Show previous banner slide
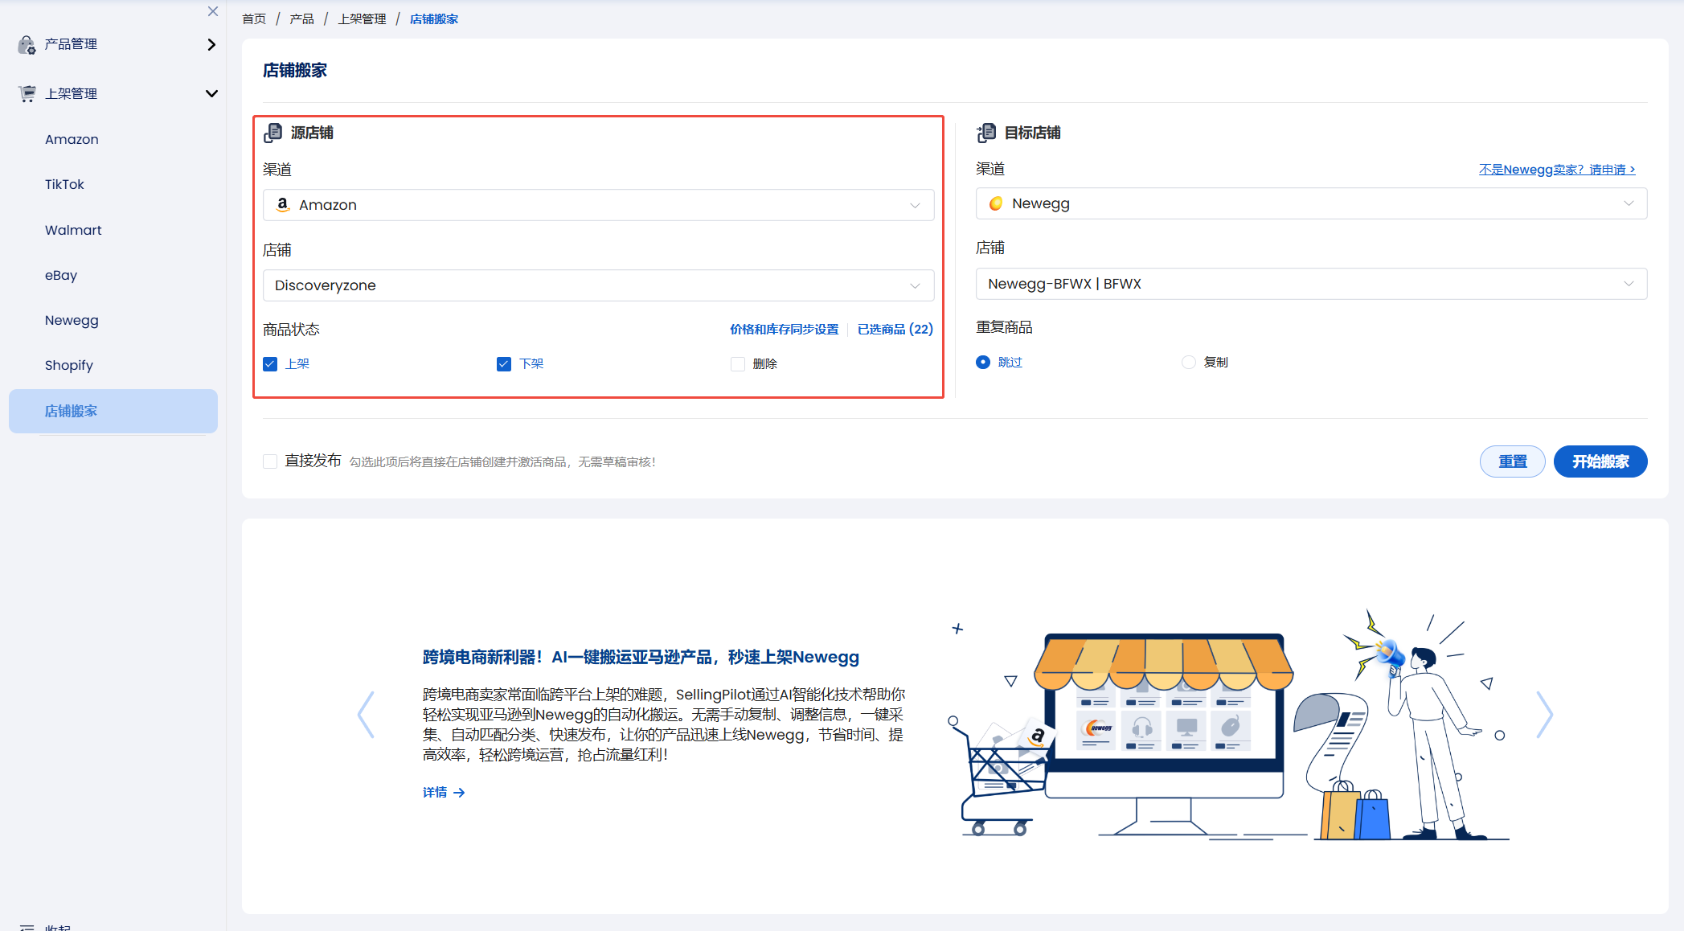The height and width of the screenshot is (931, 1684). tap(367, 715)
